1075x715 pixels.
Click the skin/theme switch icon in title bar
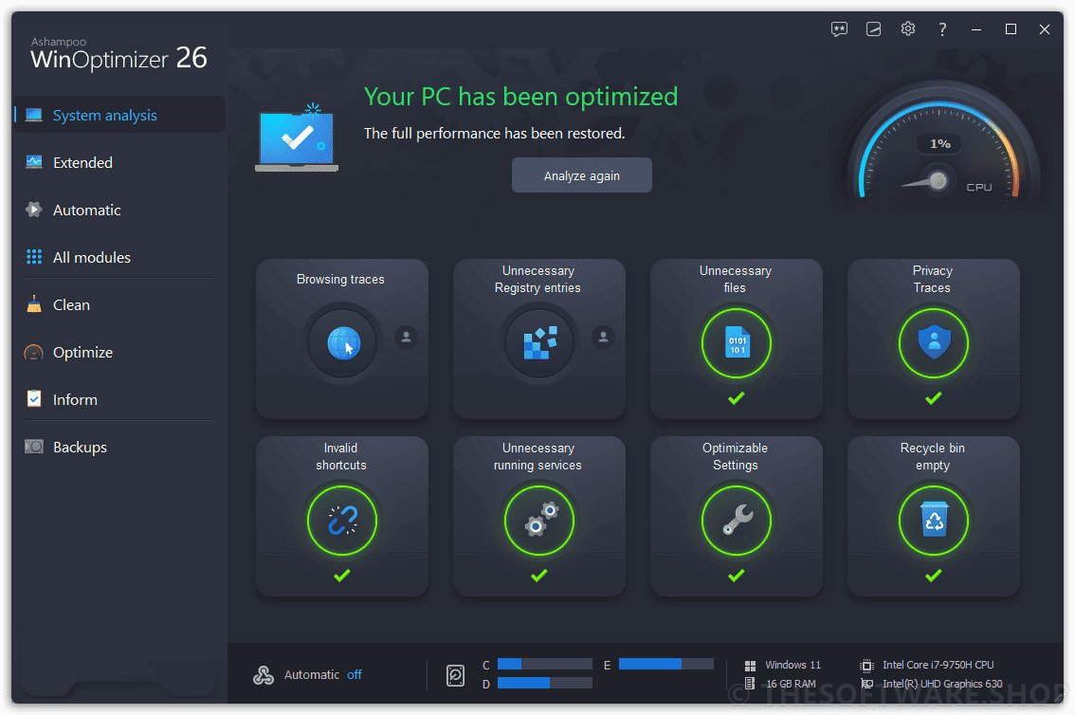coord(873,28)
